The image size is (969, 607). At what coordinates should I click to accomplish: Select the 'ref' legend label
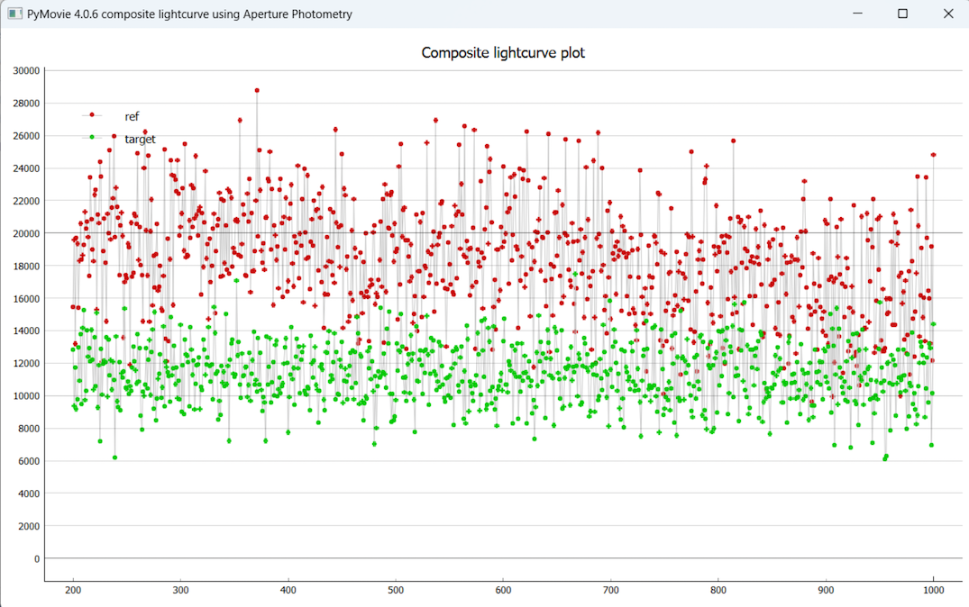pyautogui.click(x=132, y=116)
